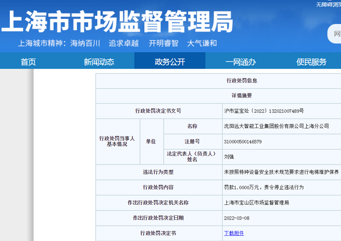Click the slogan text 大气谦和
This screenshot has height=241, width=341.
[202, 43]
